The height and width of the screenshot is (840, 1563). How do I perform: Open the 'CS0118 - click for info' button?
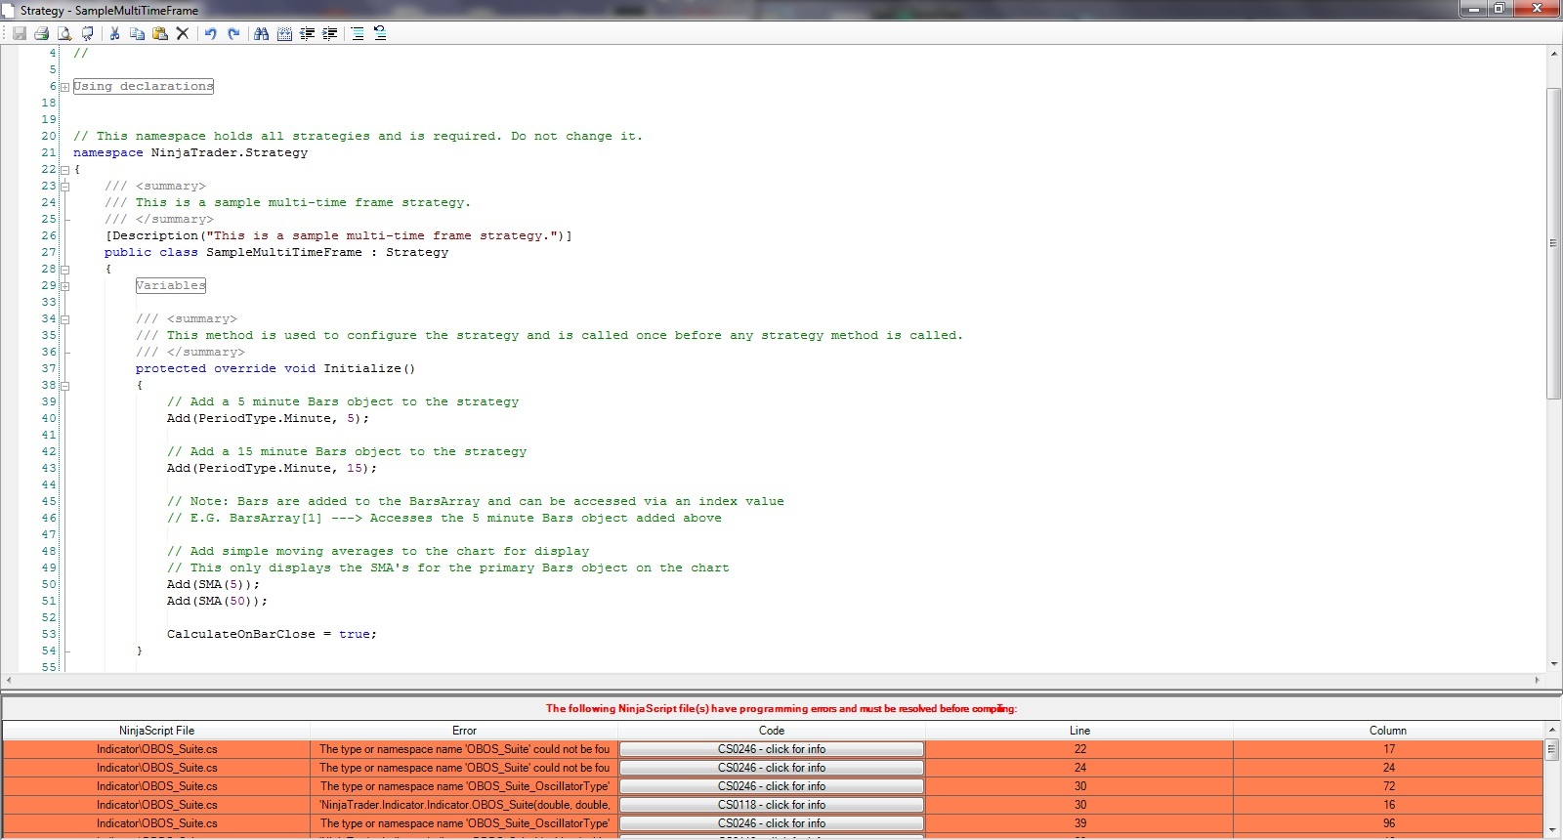[772, 805]
